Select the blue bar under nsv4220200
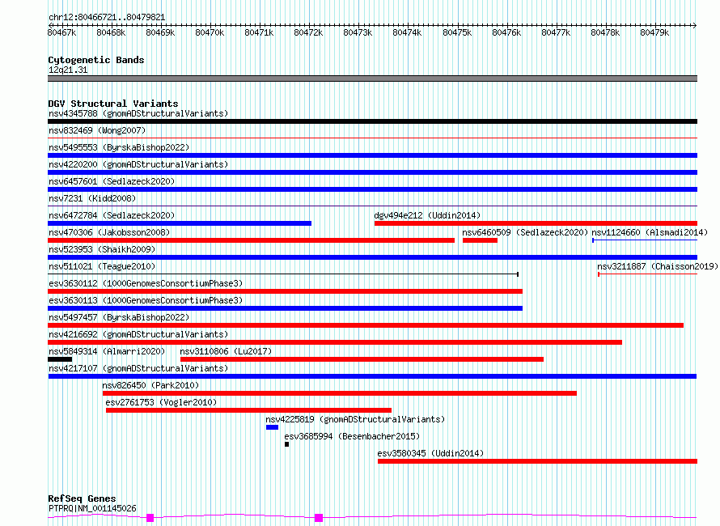 click(372, 172)
